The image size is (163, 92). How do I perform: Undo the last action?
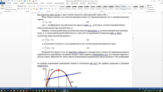tap(9, 1)
